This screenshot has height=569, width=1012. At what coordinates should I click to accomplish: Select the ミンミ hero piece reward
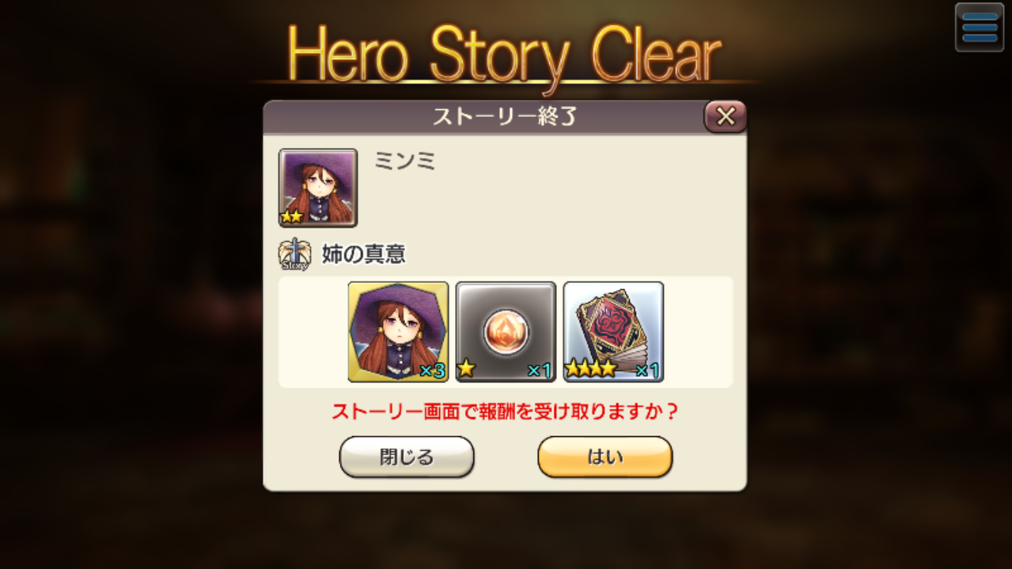pyautogui.click(x=398, y=332)
